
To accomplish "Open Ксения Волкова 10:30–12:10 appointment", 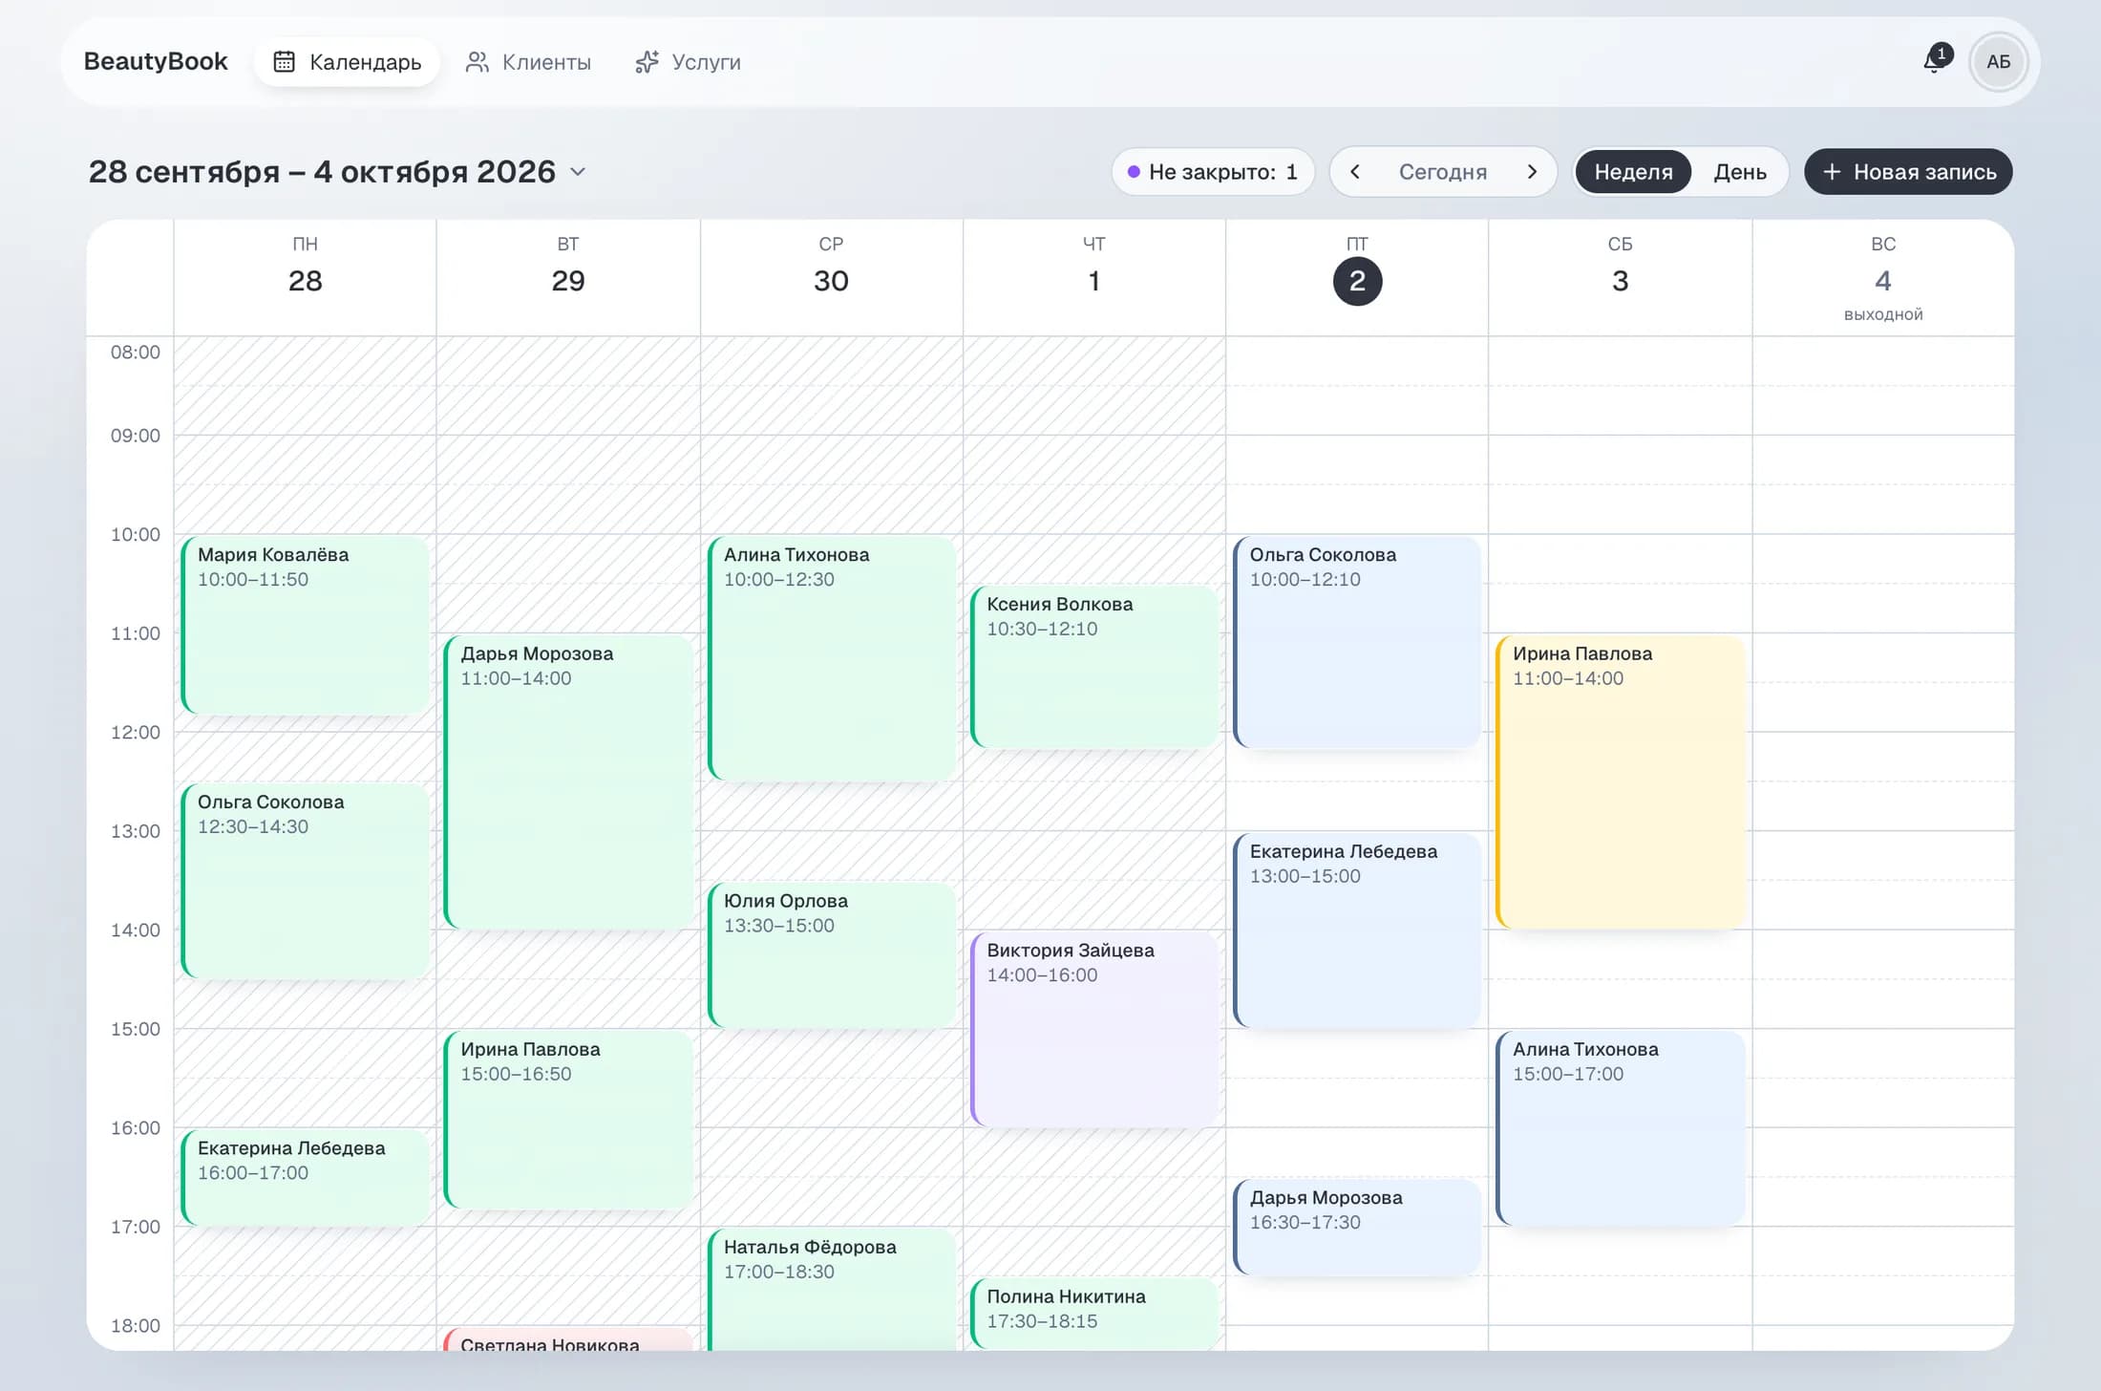I will click(1094, 667).
